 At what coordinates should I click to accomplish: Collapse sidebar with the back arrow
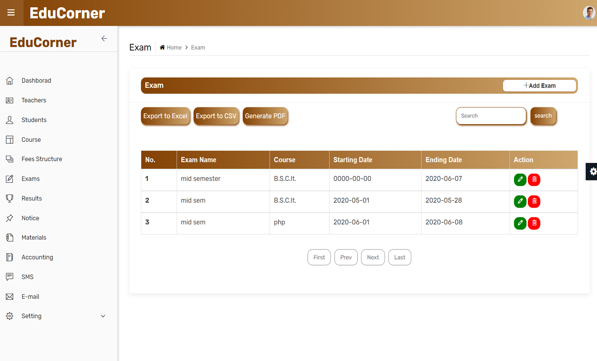click(x=104, y=39)
